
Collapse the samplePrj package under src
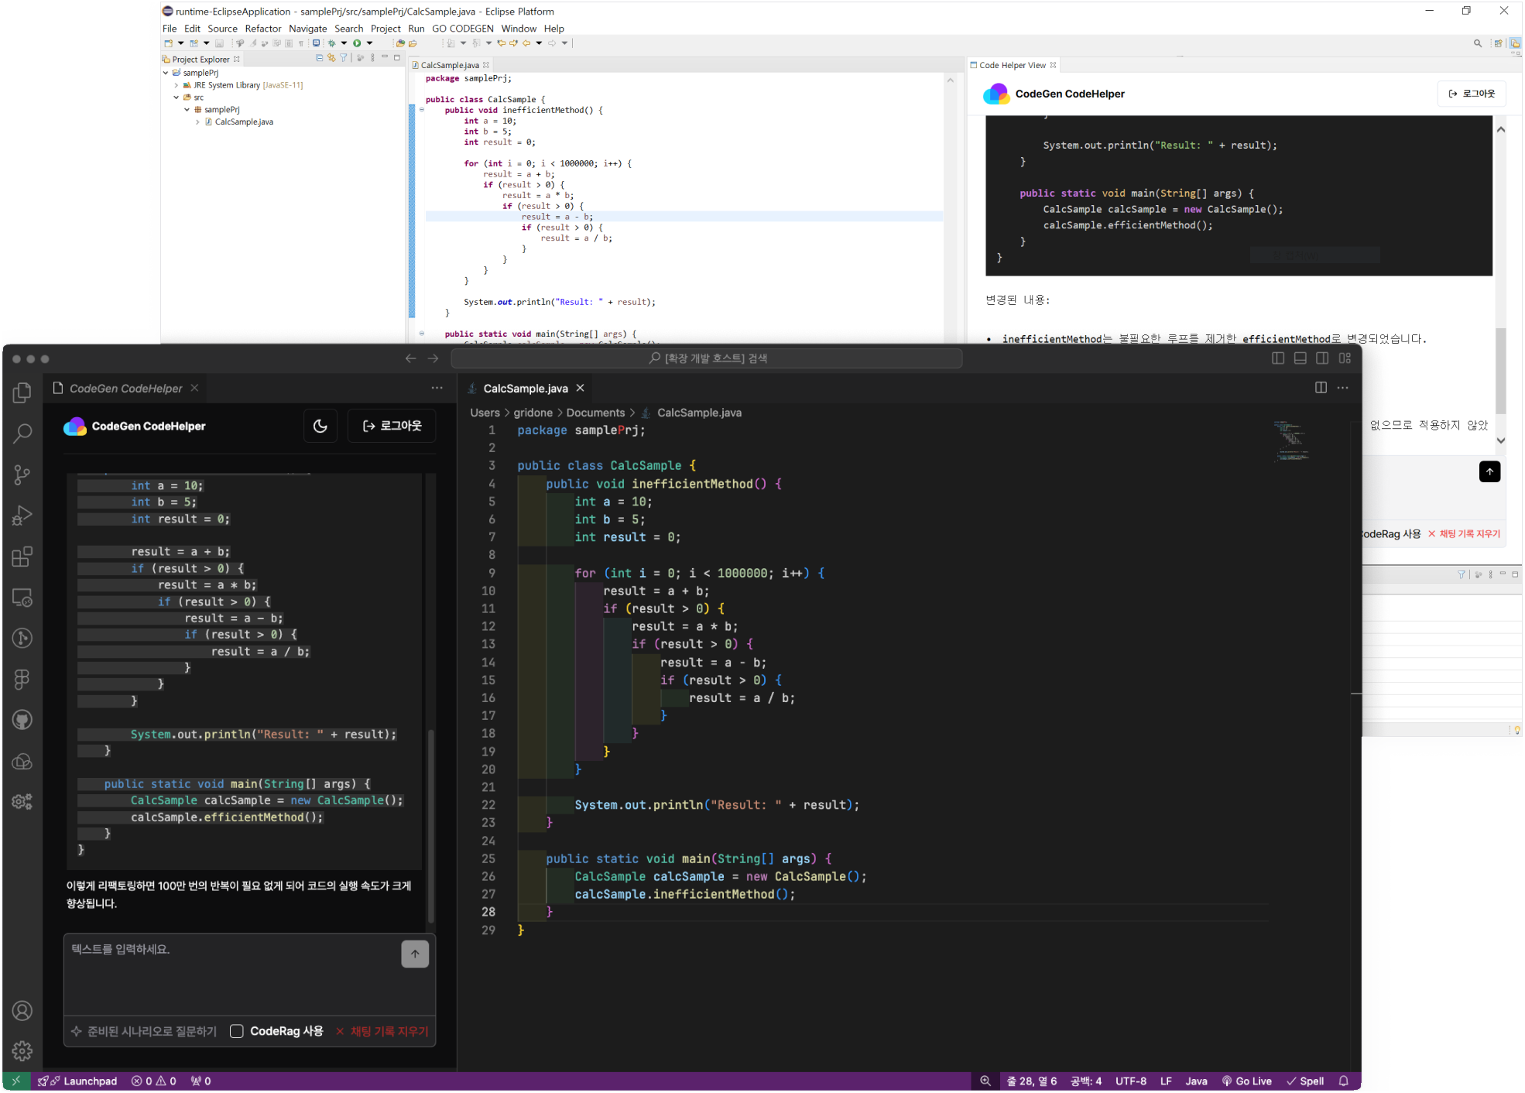point(187,110)
